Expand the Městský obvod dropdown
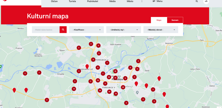 pyautogui.click(x=161, y=30)
